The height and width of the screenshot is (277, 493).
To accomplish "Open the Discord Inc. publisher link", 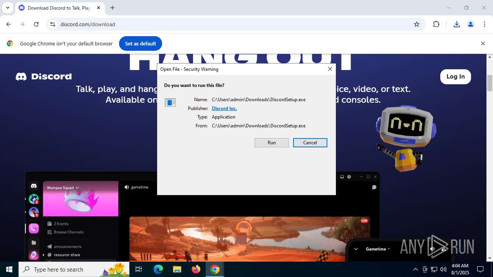I will click(x=224, y=108).
